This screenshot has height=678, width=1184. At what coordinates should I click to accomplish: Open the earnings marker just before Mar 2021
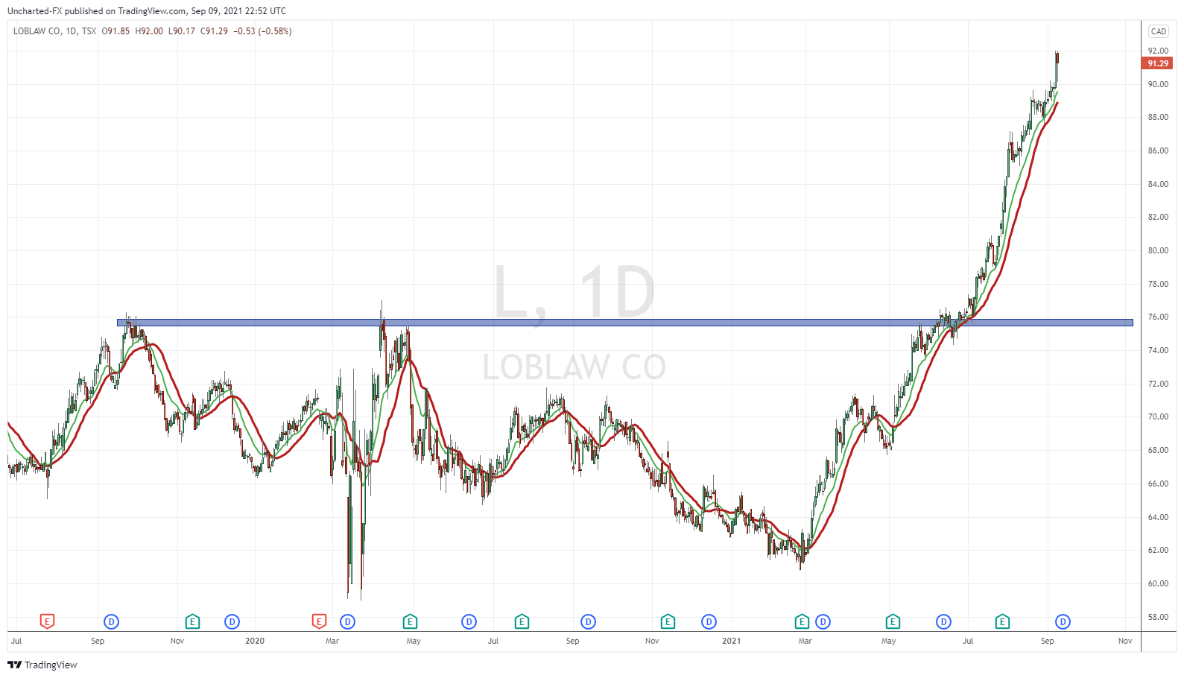pyautogui.click(x=802, y=621)
